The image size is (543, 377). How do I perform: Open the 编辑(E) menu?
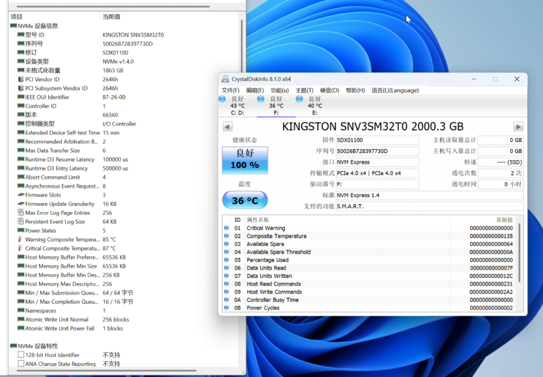[255, 90]
